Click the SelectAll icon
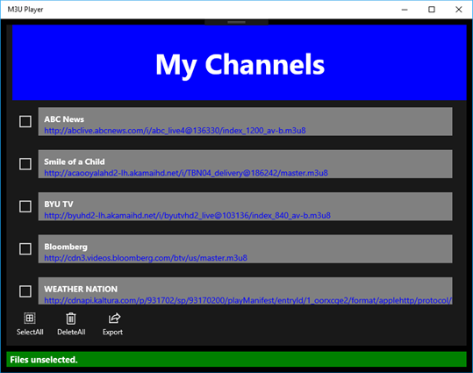The image size is (473, 373). coord(30,318)
